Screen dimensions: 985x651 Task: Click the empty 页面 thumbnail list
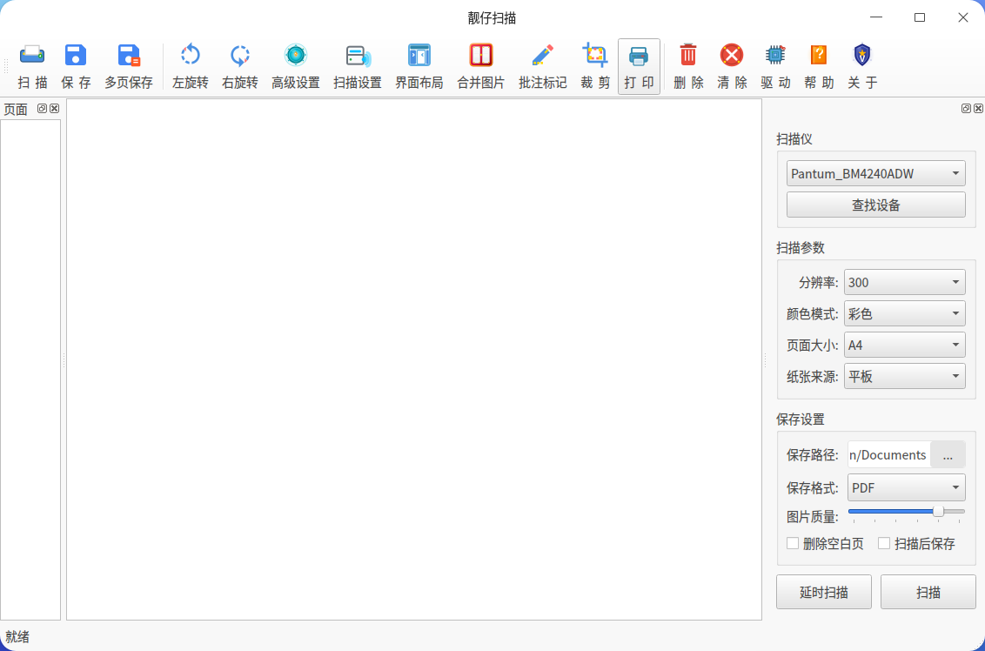(30, 370)
